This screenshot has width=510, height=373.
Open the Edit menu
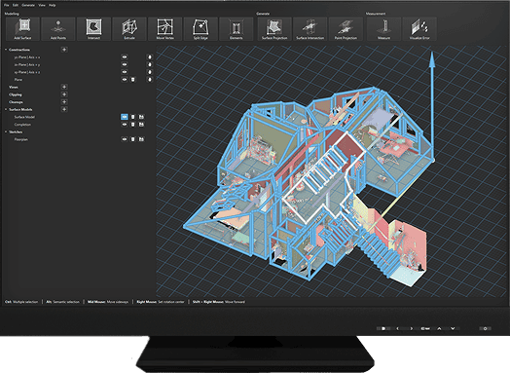16,5
